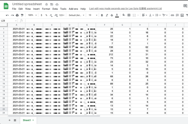The height and width of the screenshot is (124, 188).
Task: Open the text color picker
Action: 117,15
